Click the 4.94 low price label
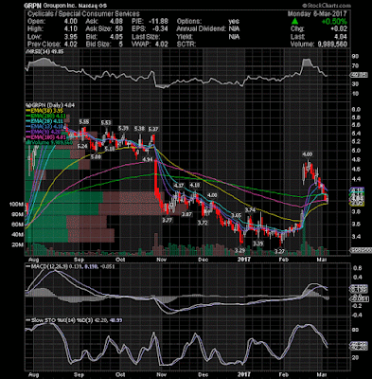 tap(148, 160)
